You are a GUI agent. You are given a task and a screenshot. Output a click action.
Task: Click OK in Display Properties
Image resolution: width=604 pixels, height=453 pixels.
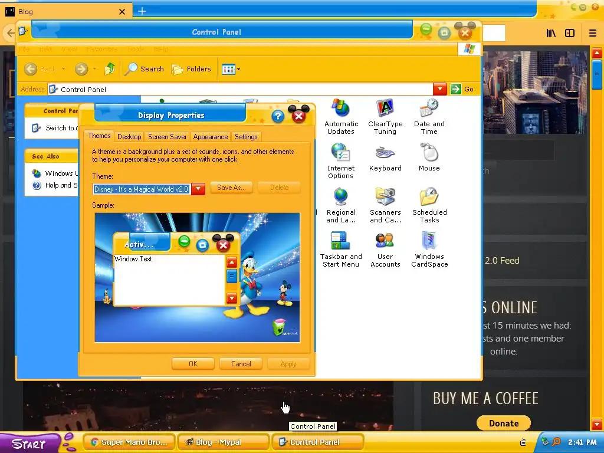[193, 363]
